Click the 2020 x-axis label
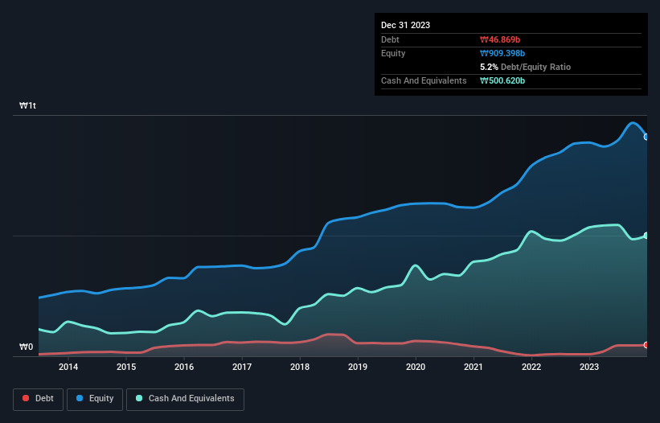 pyautogui.click(x=416, y=367)
